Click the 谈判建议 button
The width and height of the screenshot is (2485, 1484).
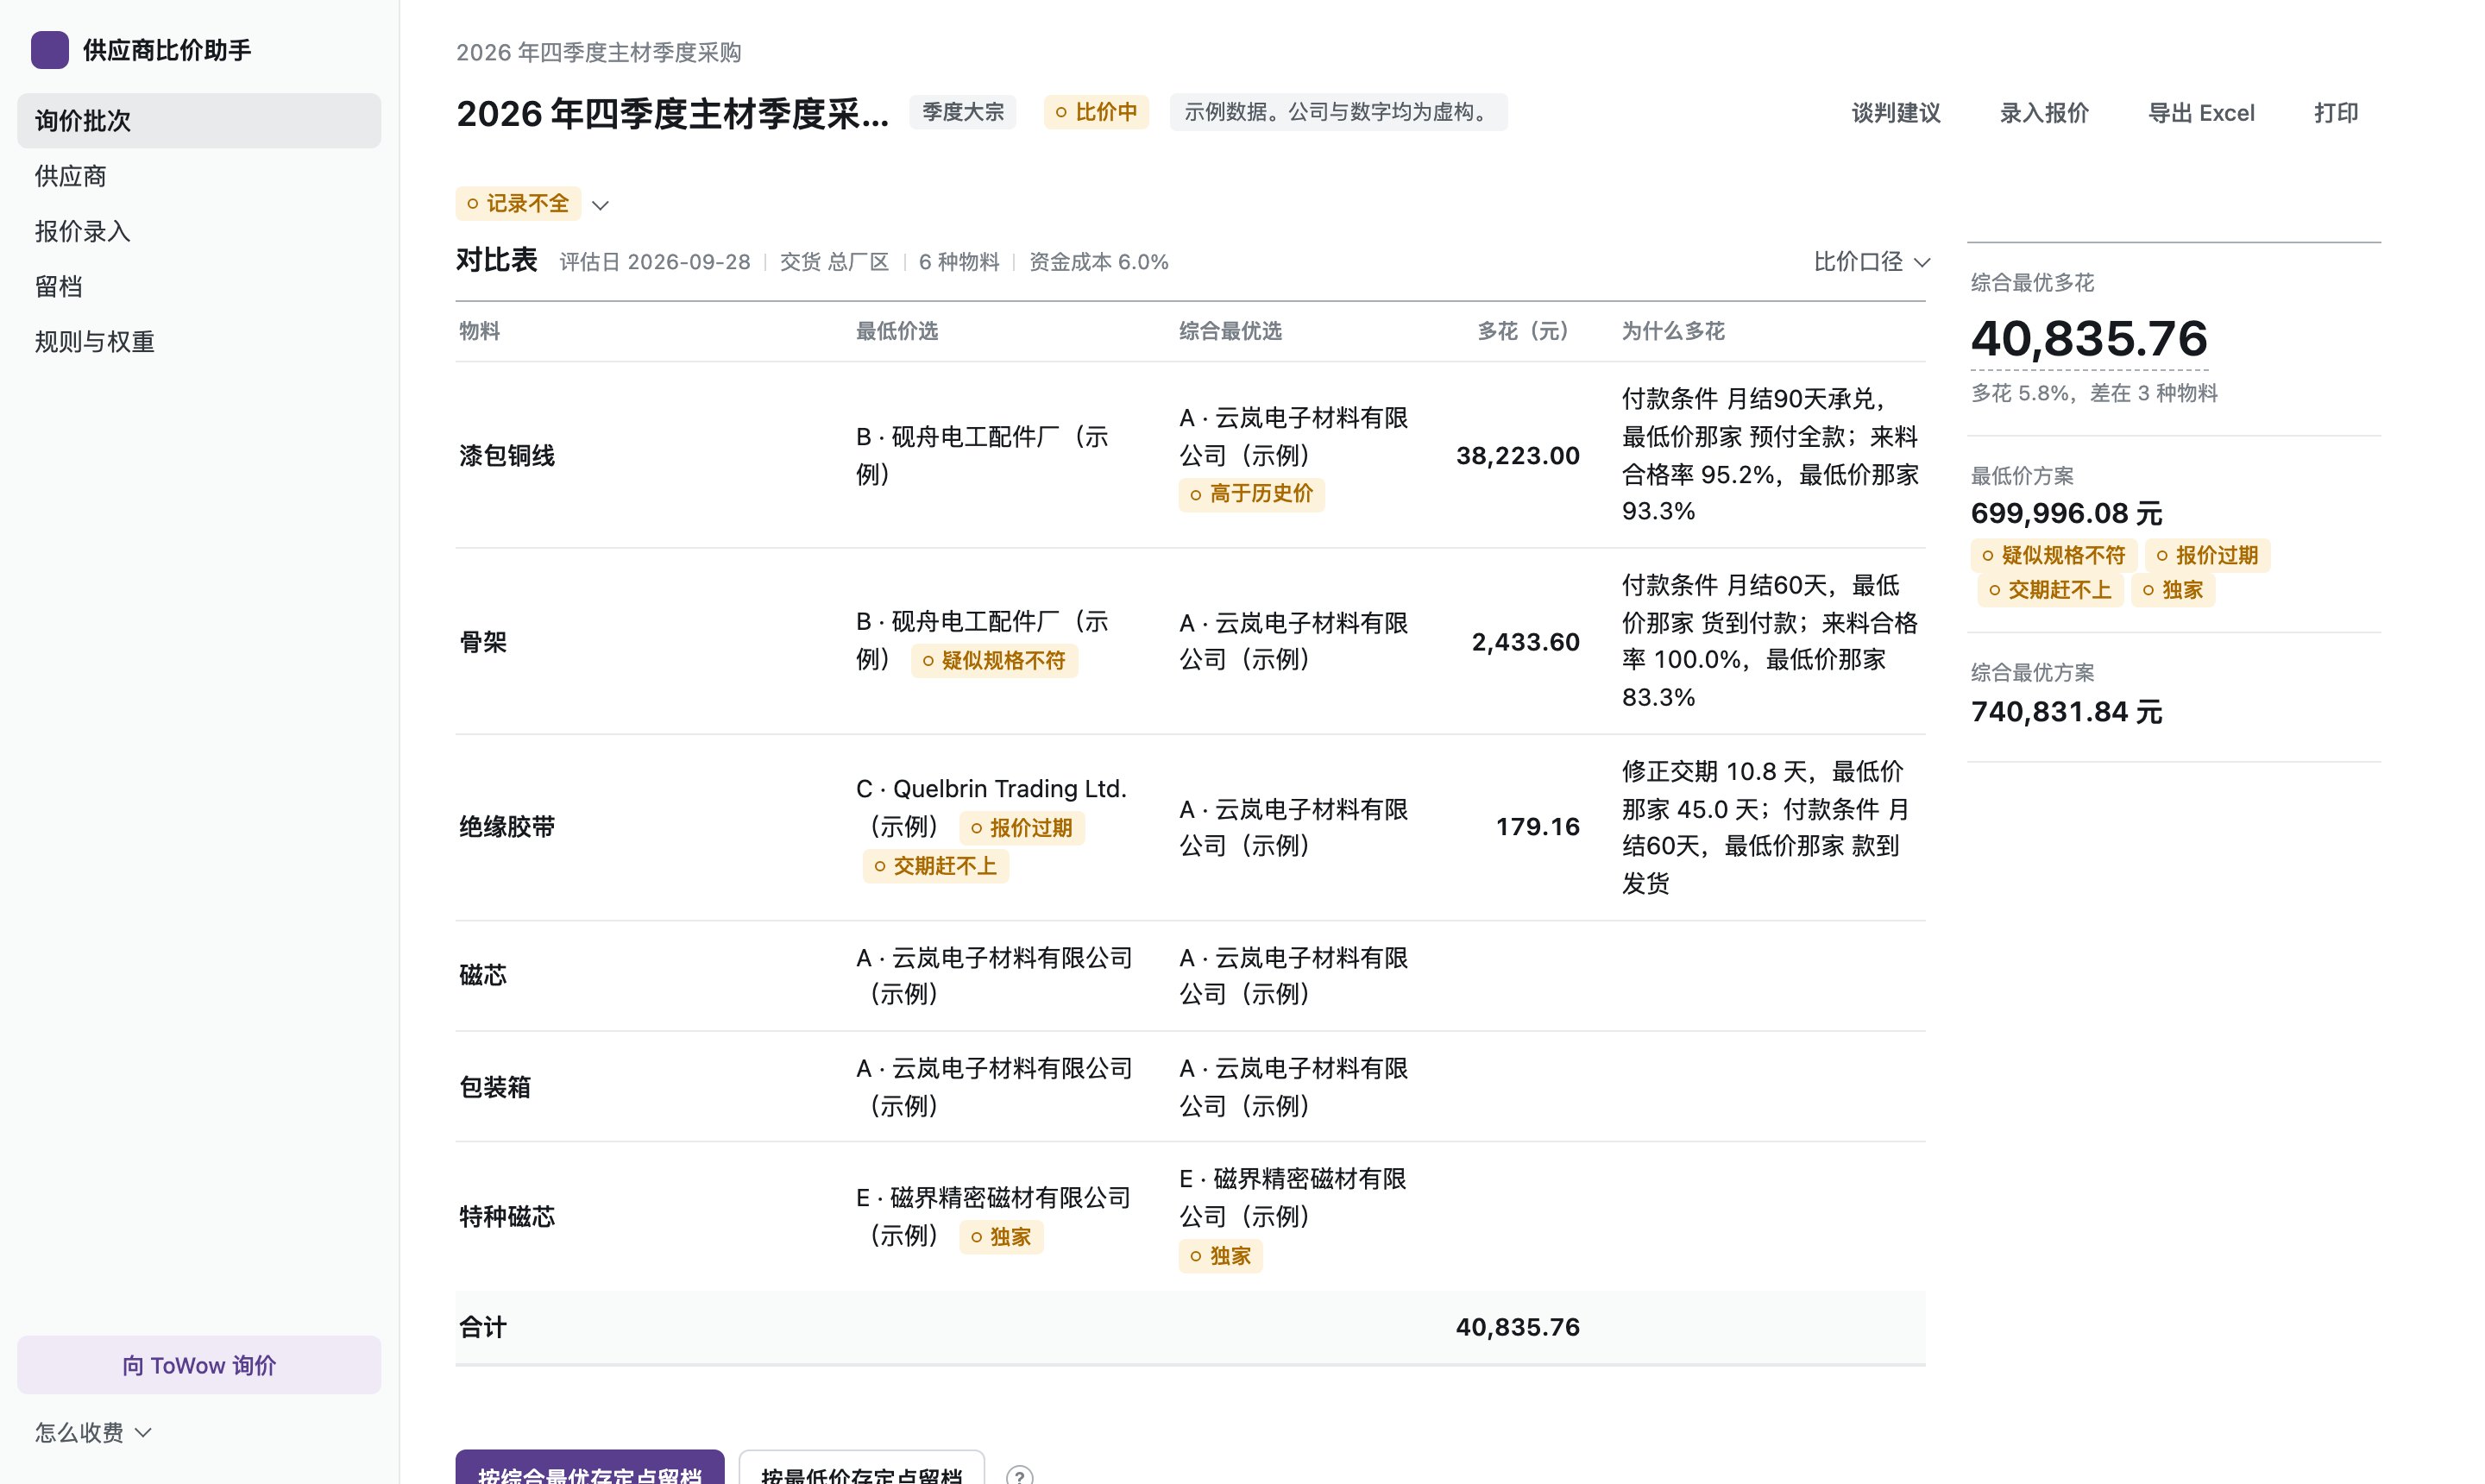click(1895, 113)
